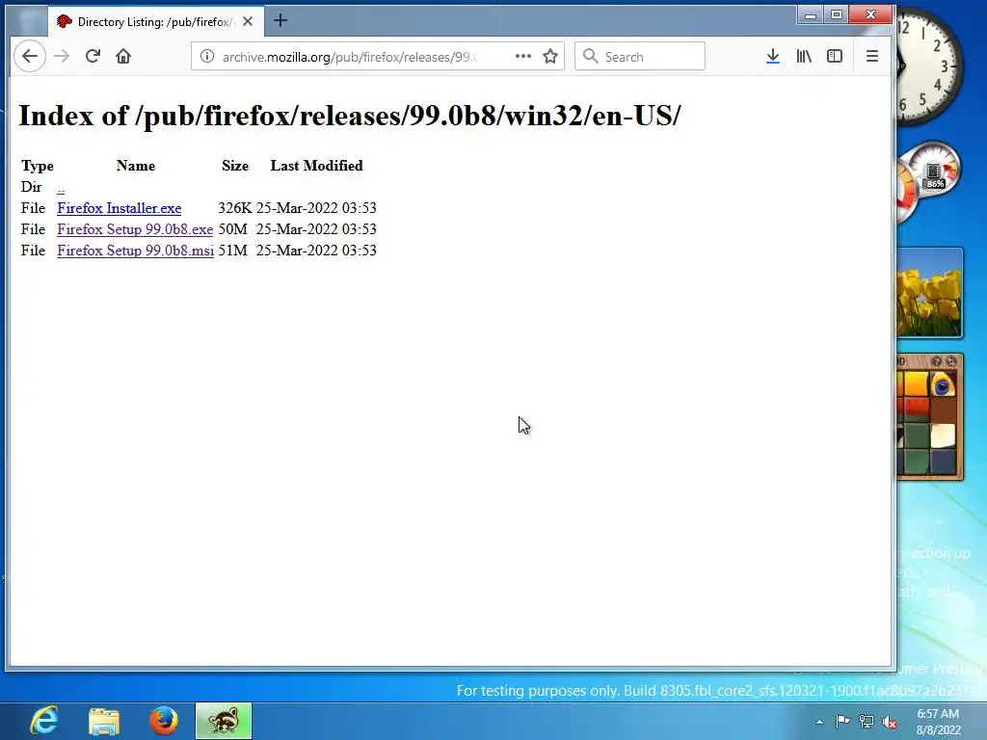Viewport: 987px width, 740px height.
Task: Click the muted volume tray icon
Action: [890, 722]
